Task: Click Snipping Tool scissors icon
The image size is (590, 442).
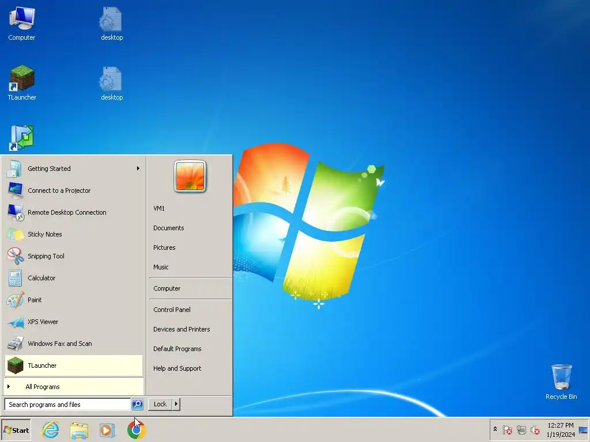Action: point(15,256)
